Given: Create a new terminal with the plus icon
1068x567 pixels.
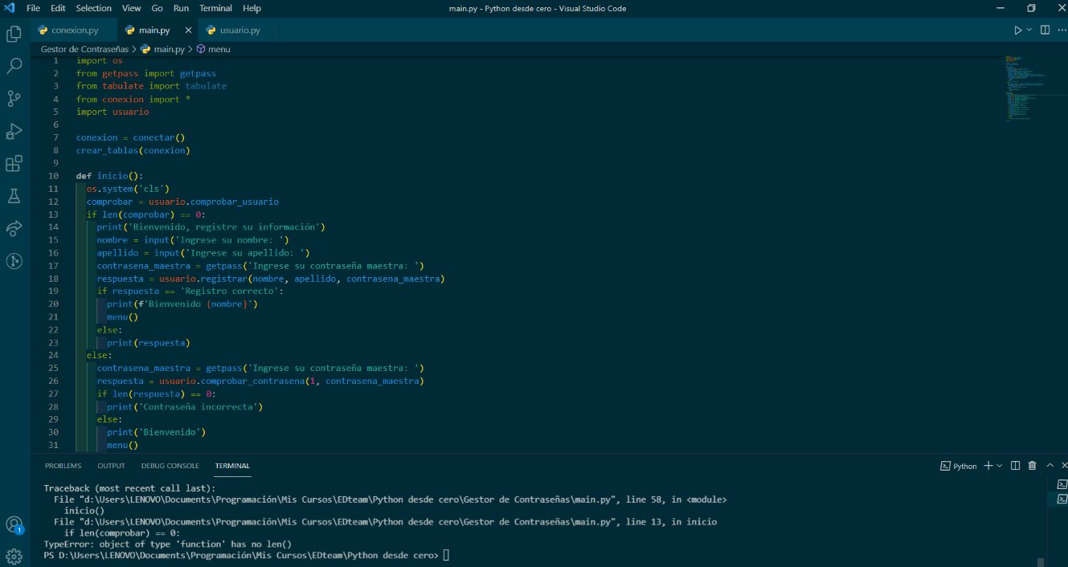Looking at the screenshot, I should click(x=988, y=466).
